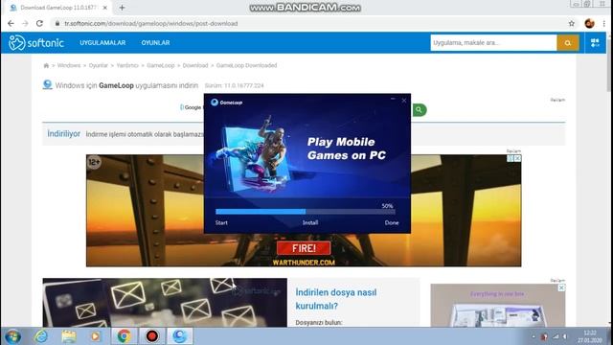
Task: Click the 'İndirilen dosya nasıl kurulmalı?' heading
Action: point(336,299)
